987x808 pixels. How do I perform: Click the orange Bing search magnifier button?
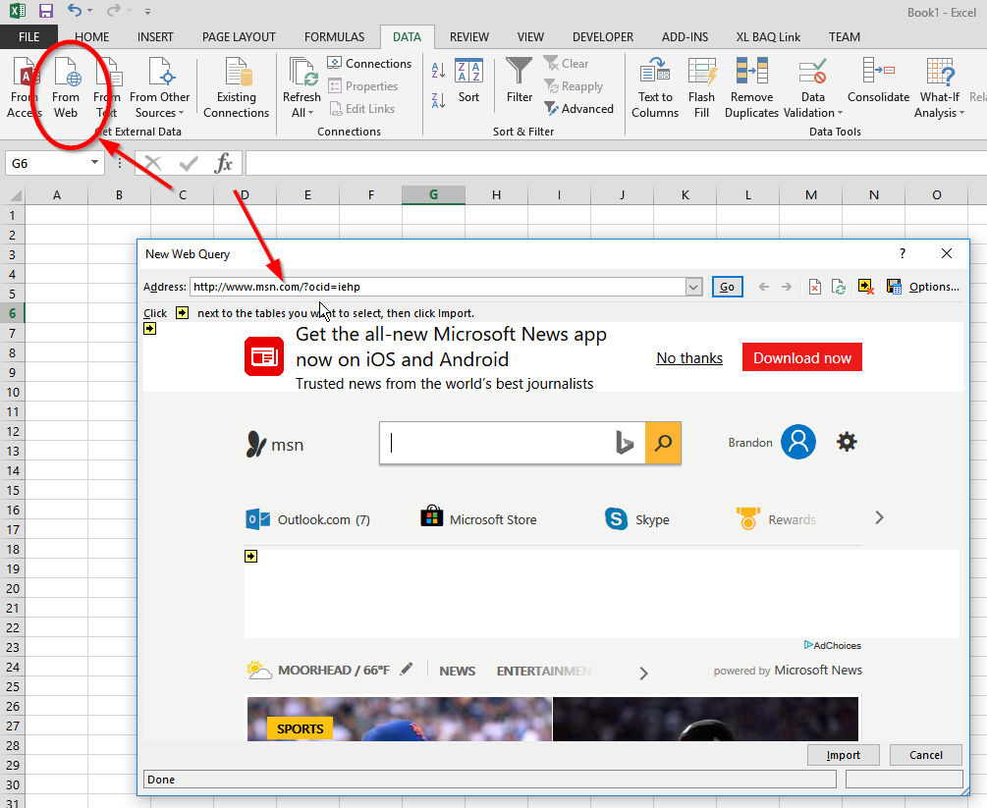click(663, 443)
